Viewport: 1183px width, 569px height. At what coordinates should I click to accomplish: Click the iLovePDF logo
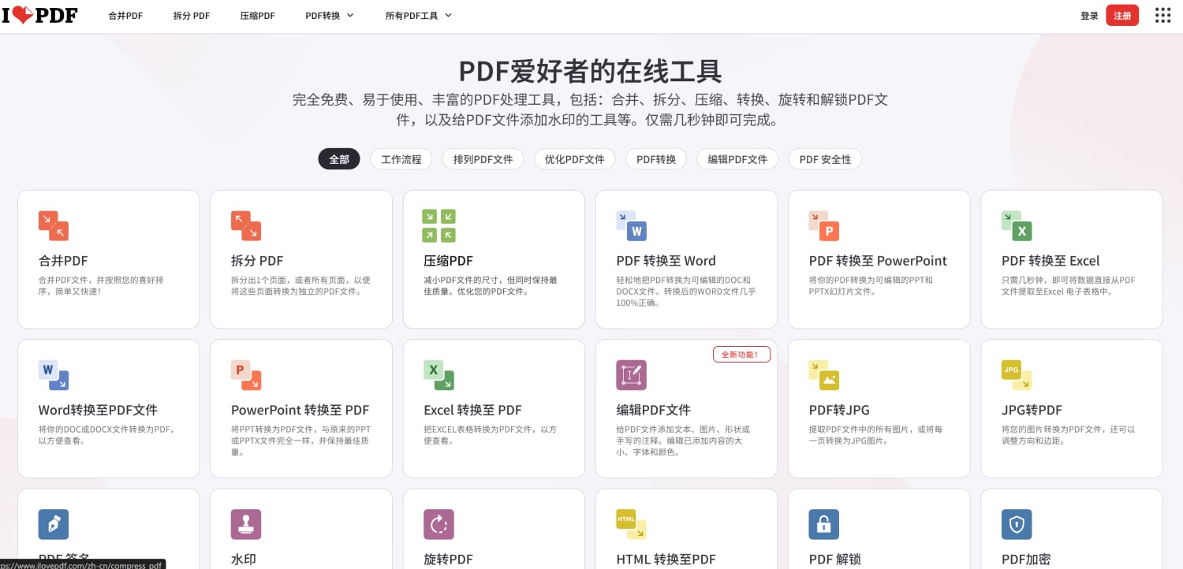(x=39, y=15)
